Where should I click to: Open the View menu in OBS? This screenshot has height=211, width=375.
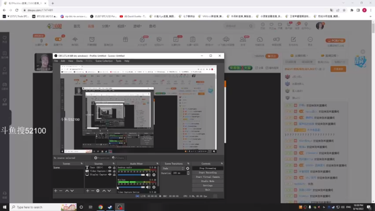point(71,61)
